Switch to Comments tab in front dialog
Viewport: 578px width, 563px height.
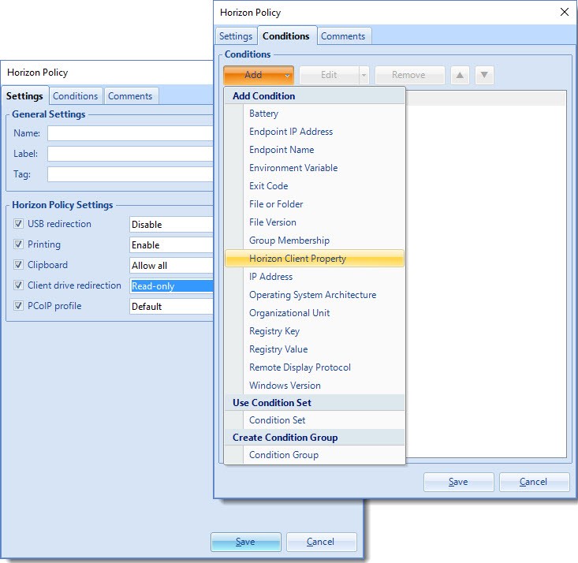(343, 36)
